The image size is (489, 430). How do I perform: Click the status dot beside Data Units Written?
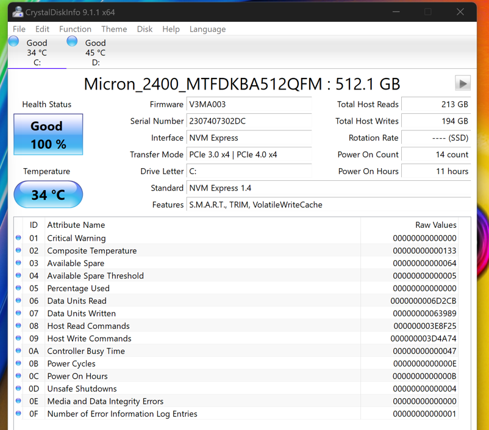coord(18,313)
